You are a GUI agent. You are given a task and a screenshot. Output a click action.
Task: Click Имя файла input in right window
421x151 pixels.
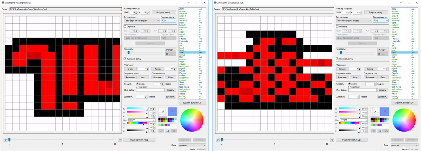362,90
